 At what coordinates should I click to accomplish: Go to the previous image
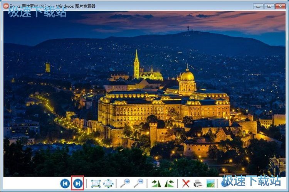(x=65, y=184)
